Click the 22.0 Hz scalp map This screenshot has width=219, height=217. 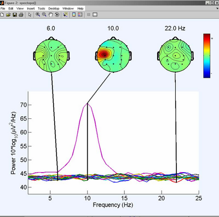pos(175,55)
